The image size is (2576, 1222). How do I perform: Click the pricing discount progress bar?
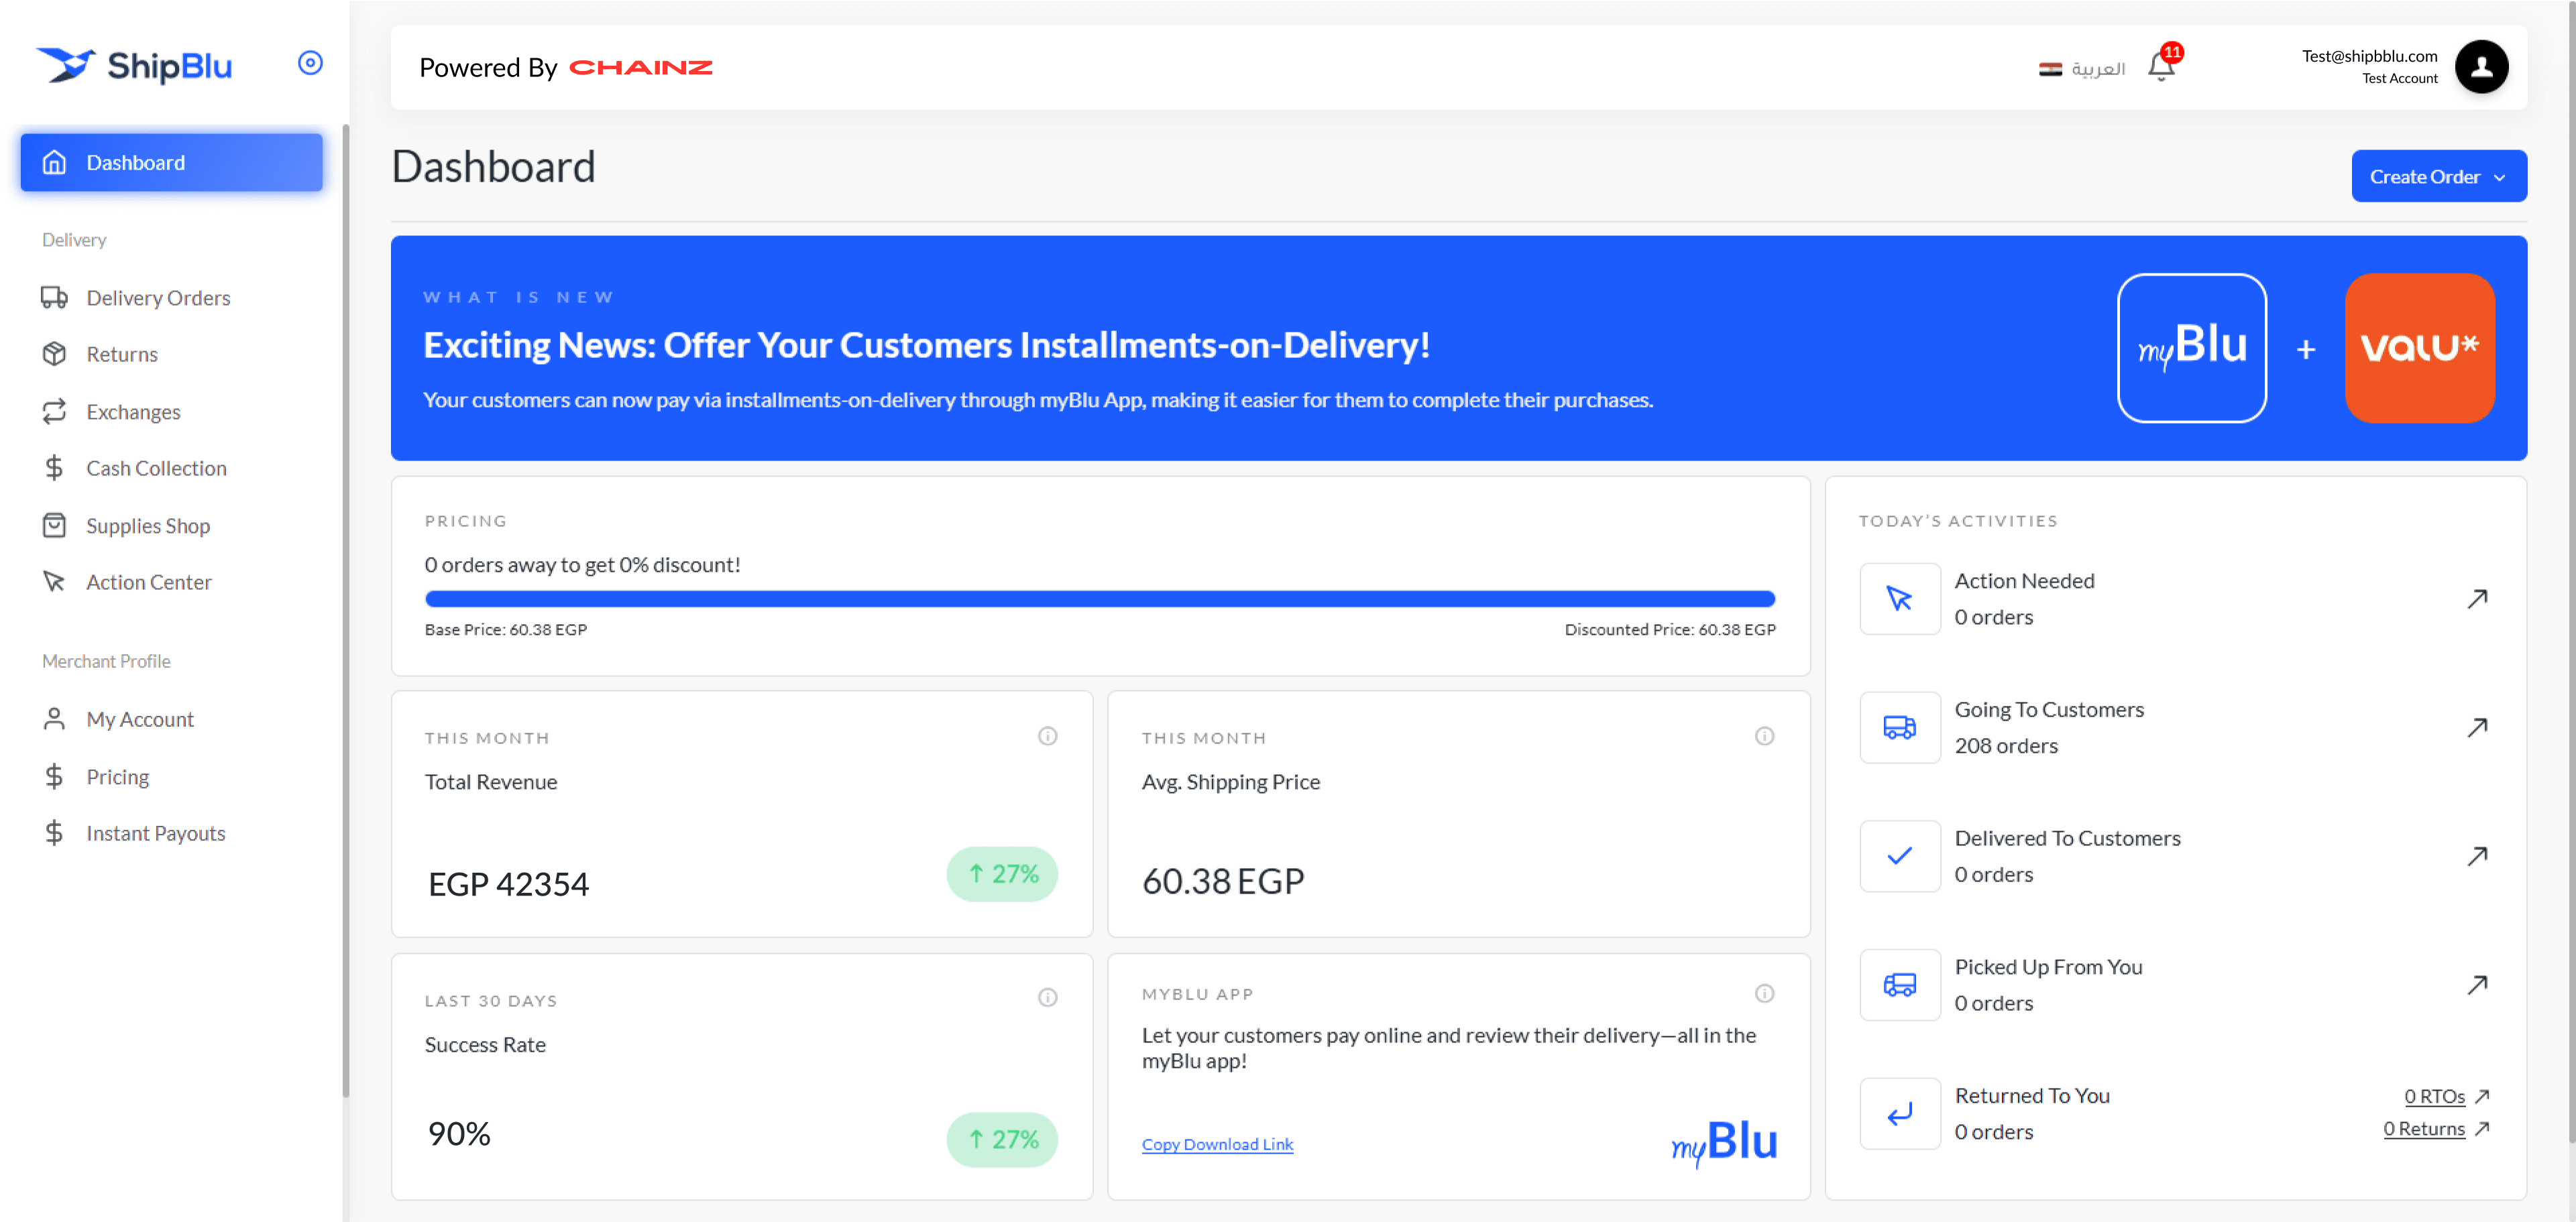pos(1099,599)
